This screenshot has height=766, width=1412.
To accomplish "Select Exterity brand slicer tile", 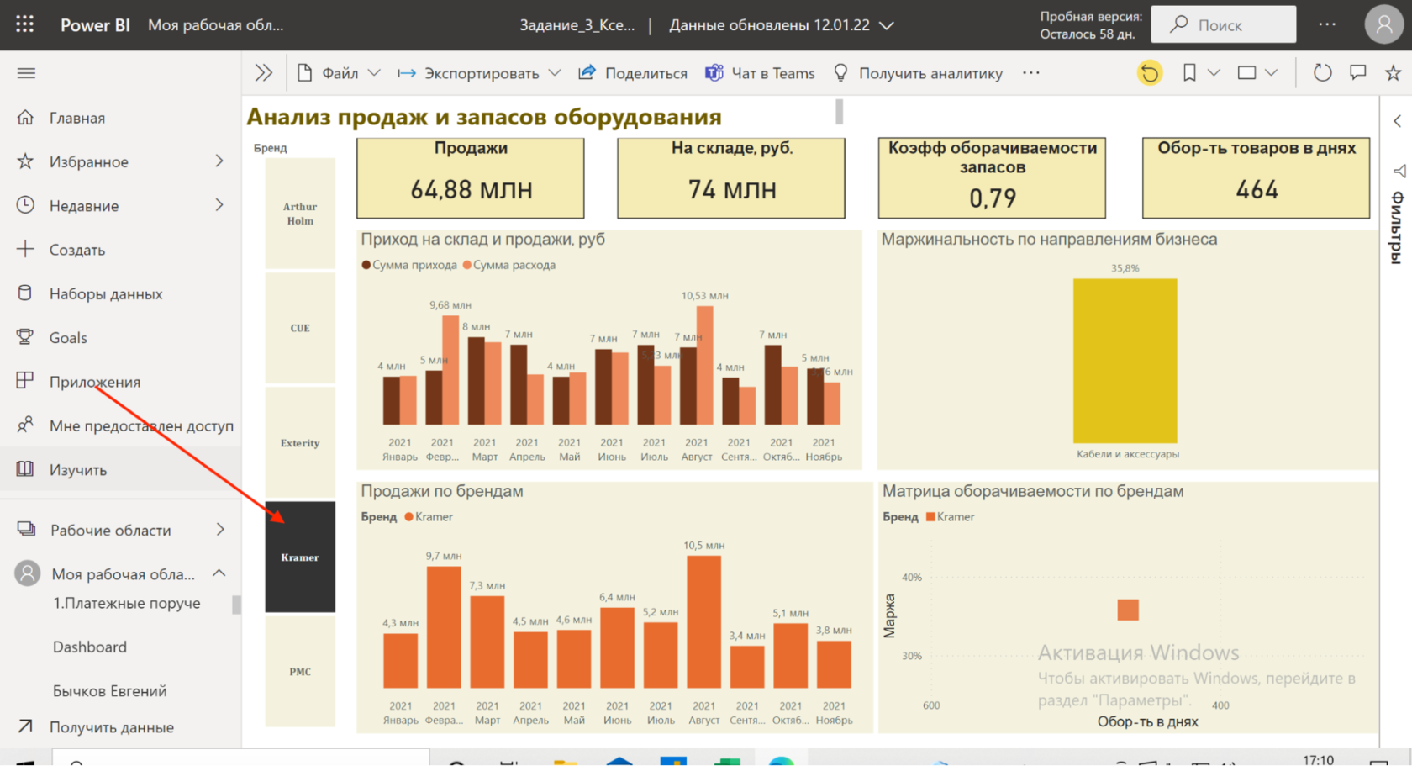I will (x=300, y=442).
